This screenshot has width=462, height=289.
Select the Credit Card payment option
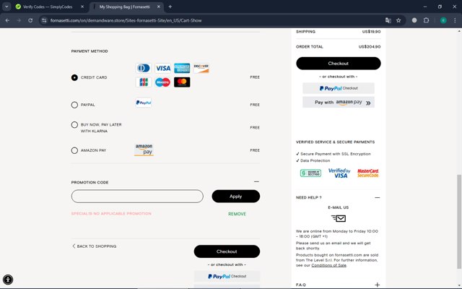74,77
